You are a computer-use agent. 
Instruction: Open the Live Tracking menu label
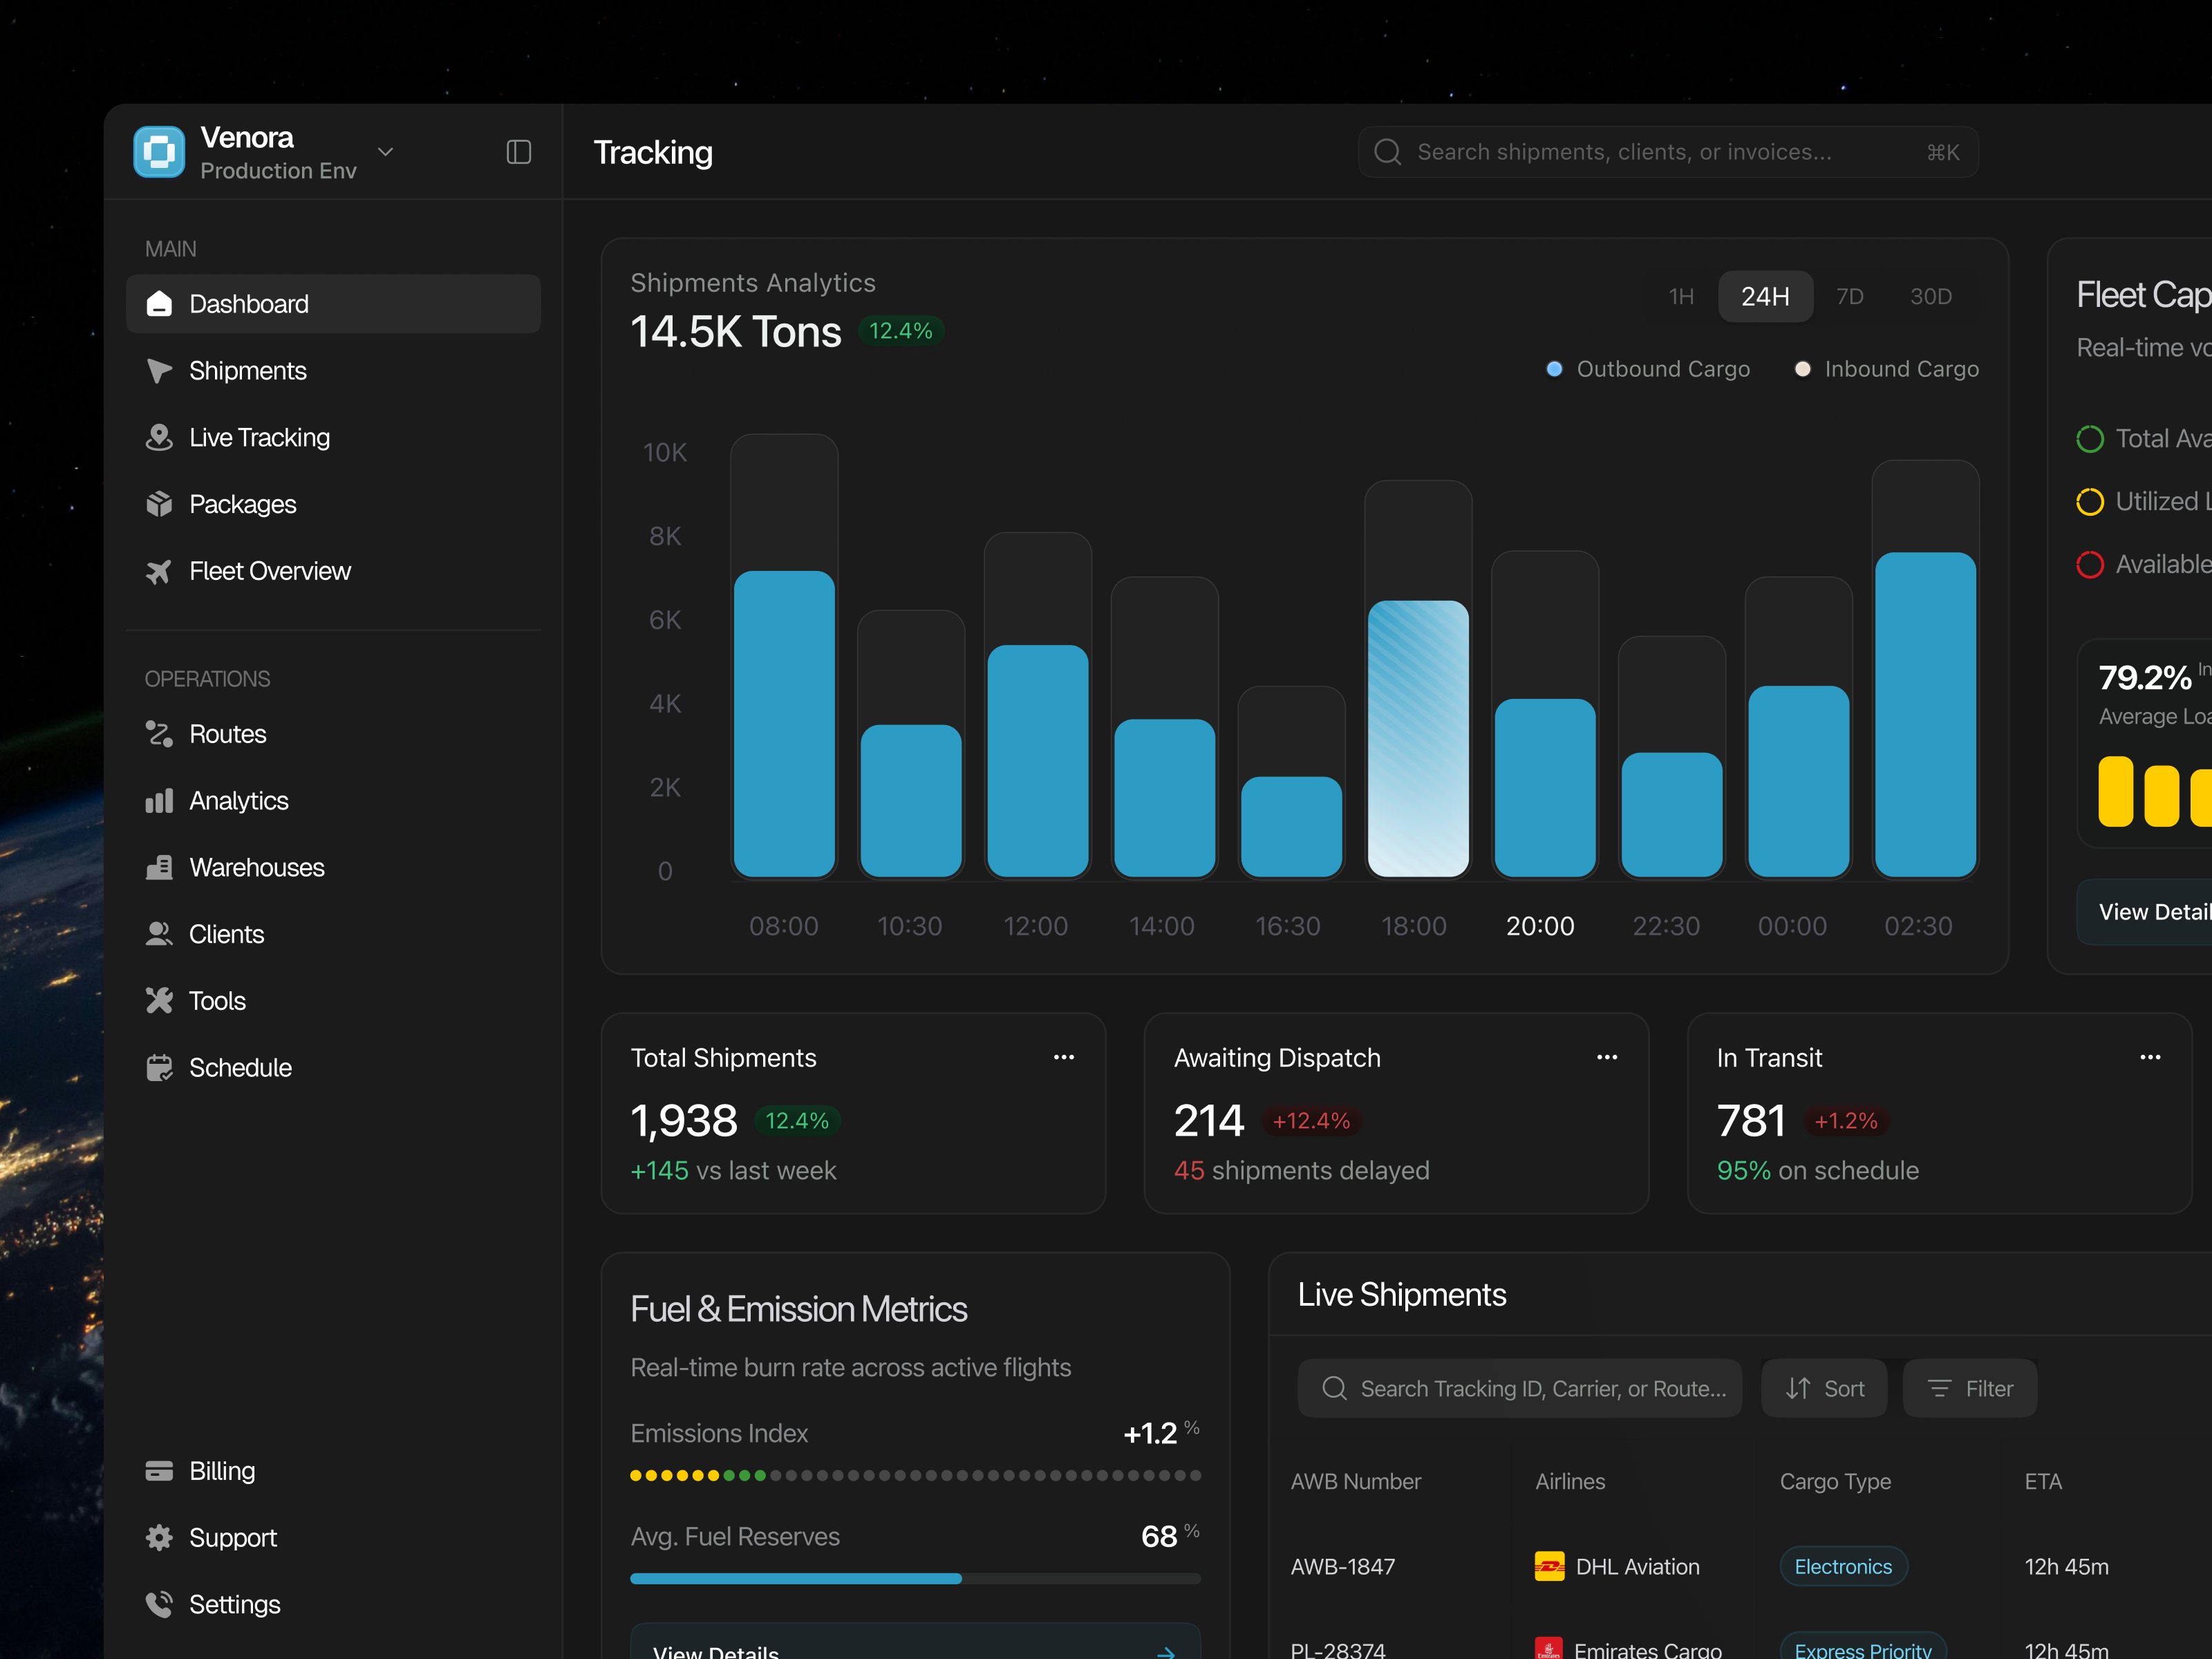[260, 438]
